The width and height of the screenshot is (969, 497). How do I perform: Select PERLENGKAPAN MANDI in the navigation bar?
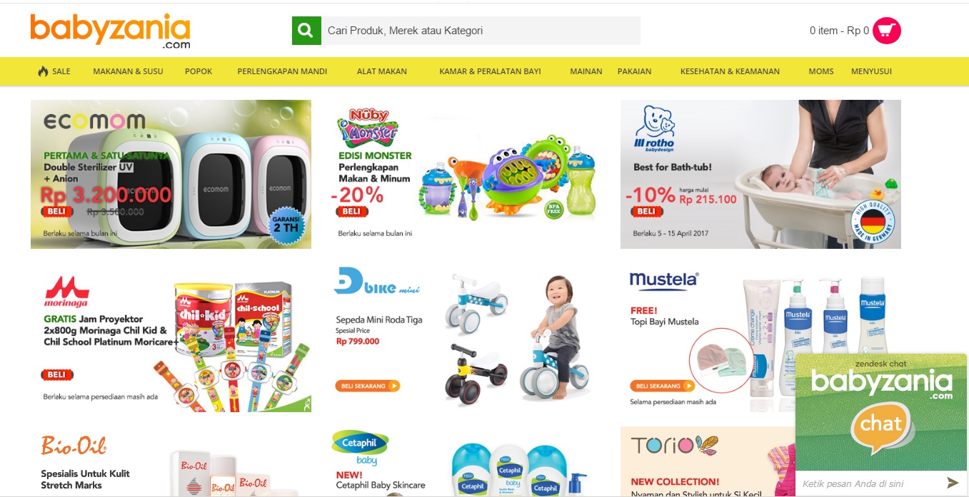(282, 71)
